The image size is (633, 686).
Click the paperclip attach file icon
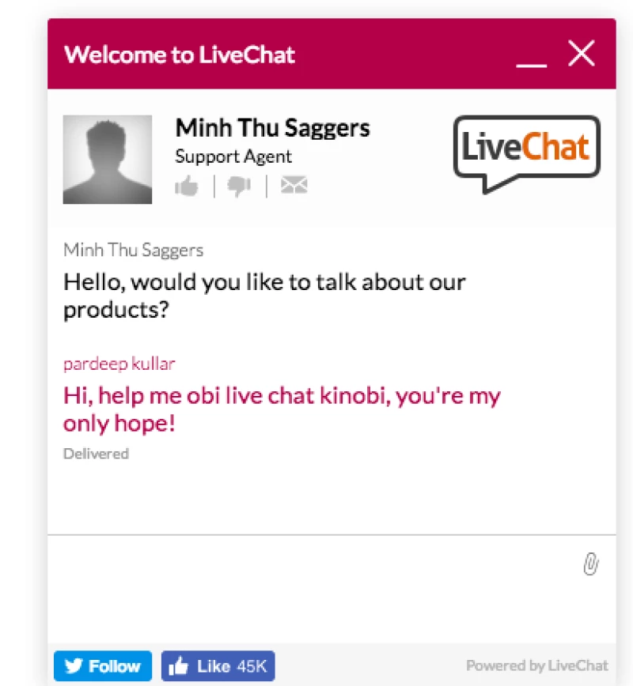(590, 564)
